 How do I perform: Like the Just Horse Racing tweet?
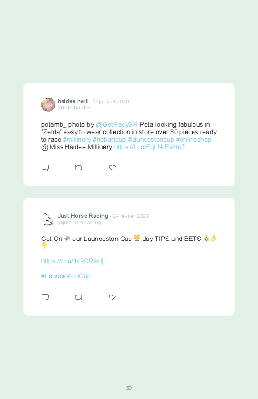click(x=112, y=297)
